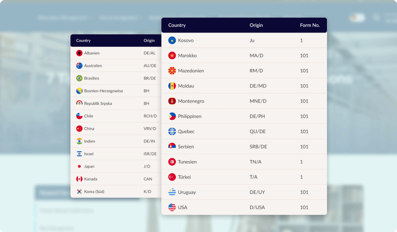Click the Origin header in right table
Screen dimensions: 397x232
point(256,26)
